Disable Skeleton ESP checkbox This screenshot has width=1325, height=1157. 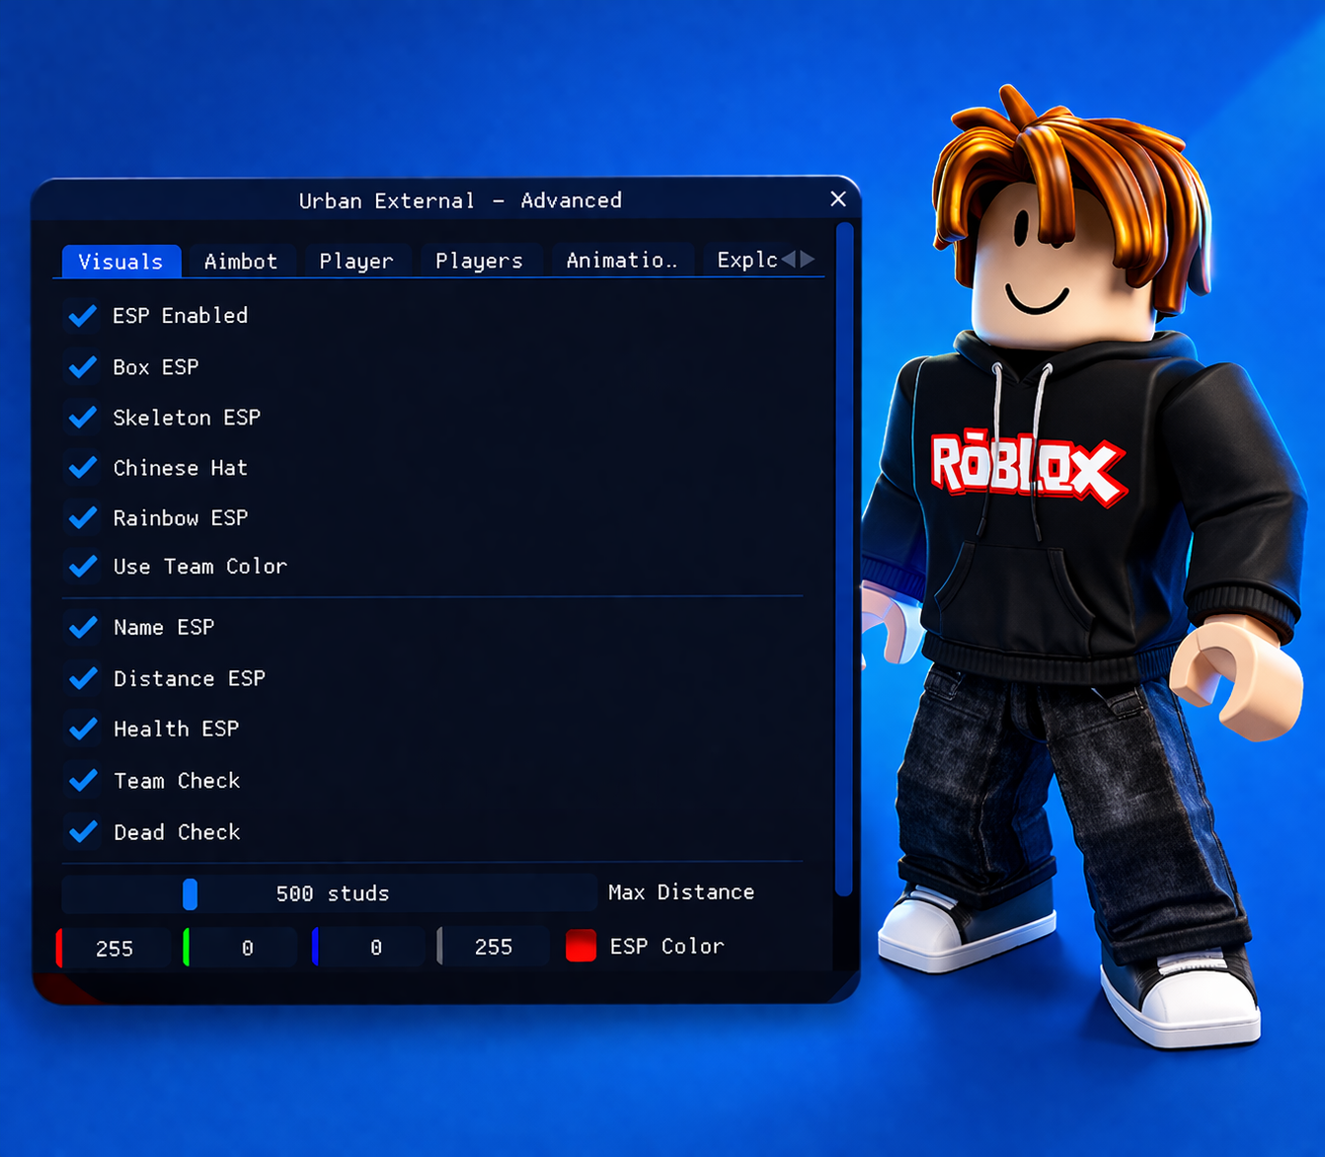(x=83, y=418)
